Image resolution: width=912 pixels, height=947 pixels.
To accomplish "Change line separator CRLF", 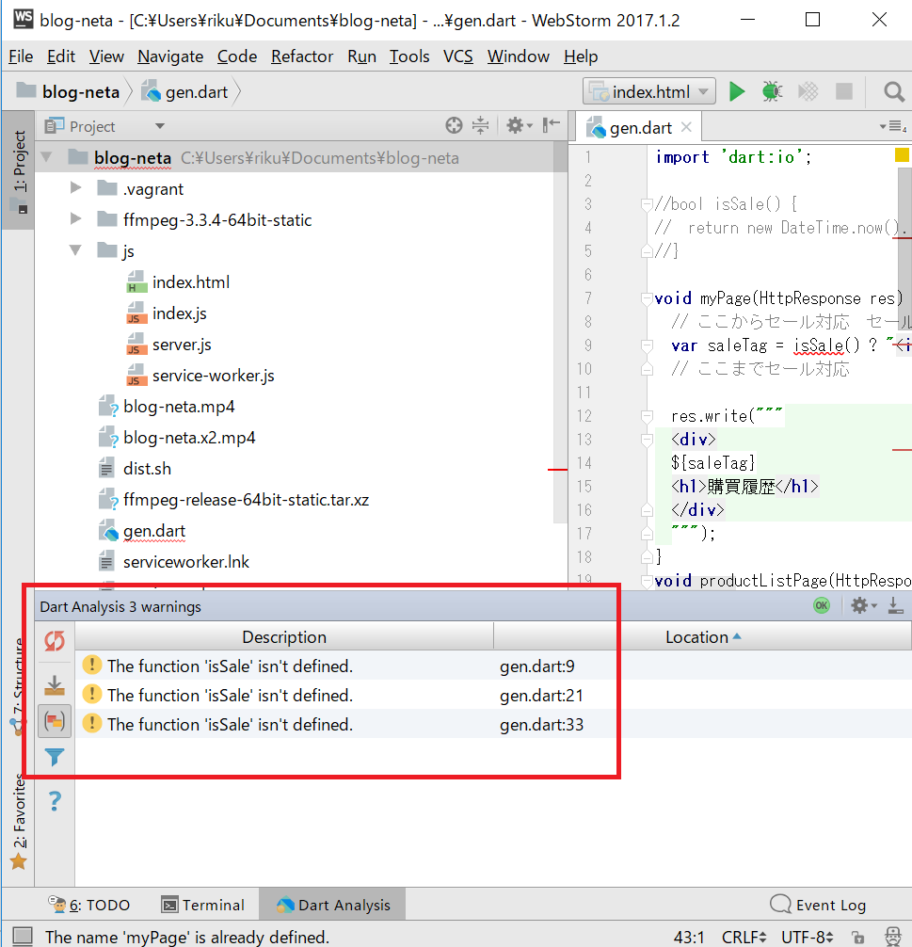I will (744, 937).
